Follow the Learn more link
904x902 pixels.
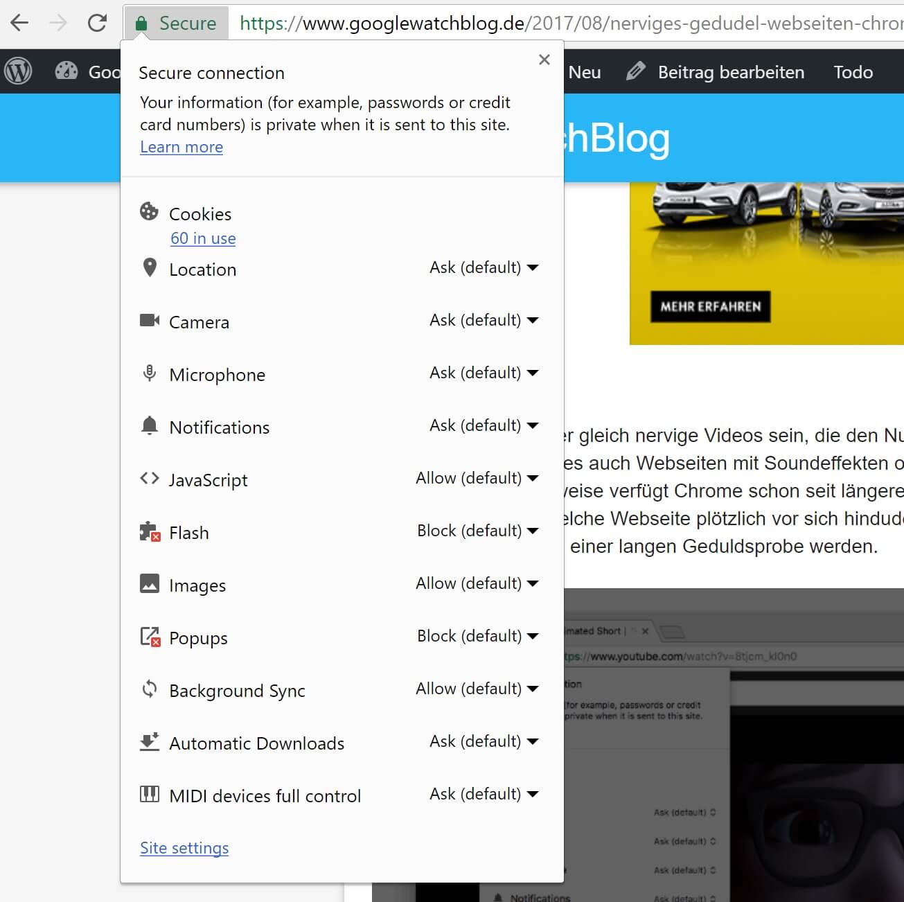181,147
